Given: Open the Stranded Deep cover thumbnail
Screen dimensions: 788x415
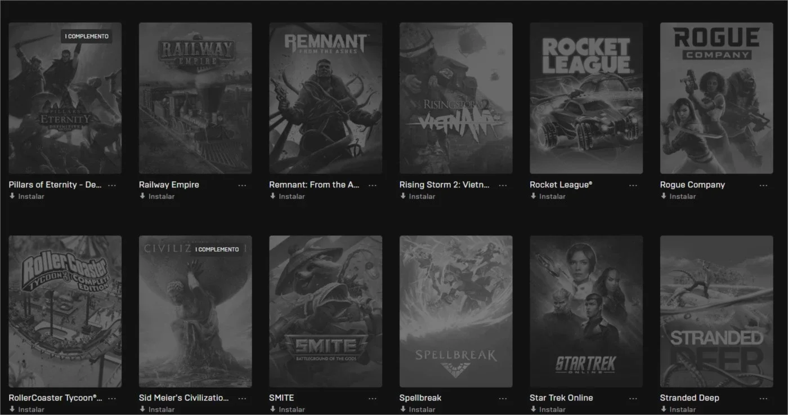Looking at the screenshot, I should point(717,311).
